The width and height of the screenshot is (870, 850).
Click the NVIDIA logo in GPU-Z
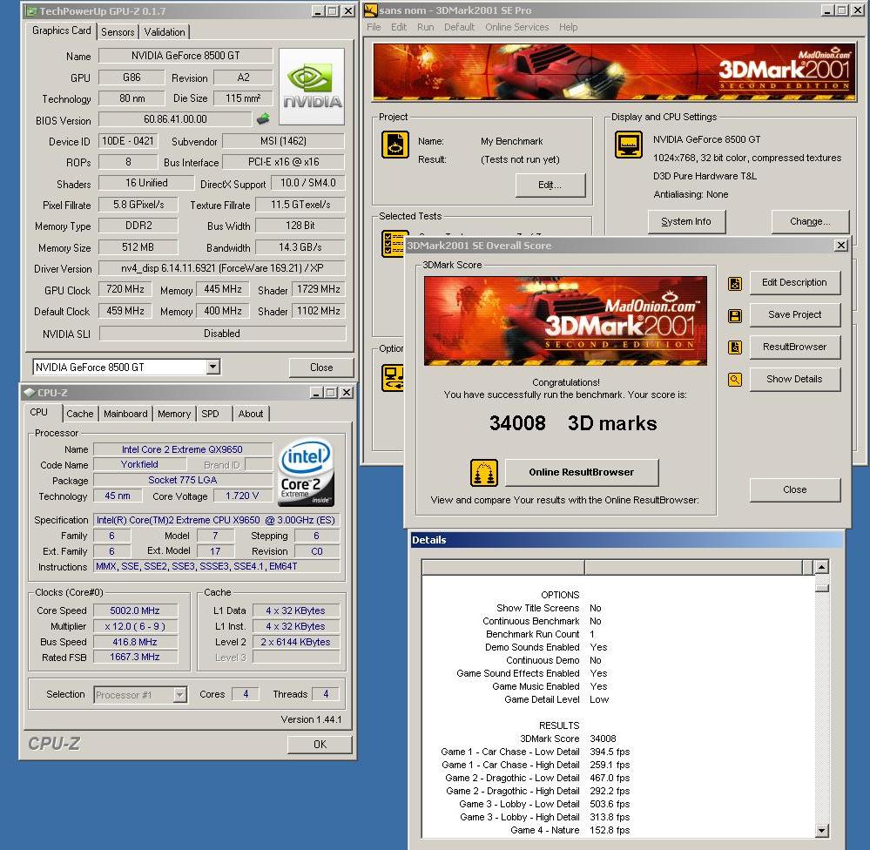point(312,86)
